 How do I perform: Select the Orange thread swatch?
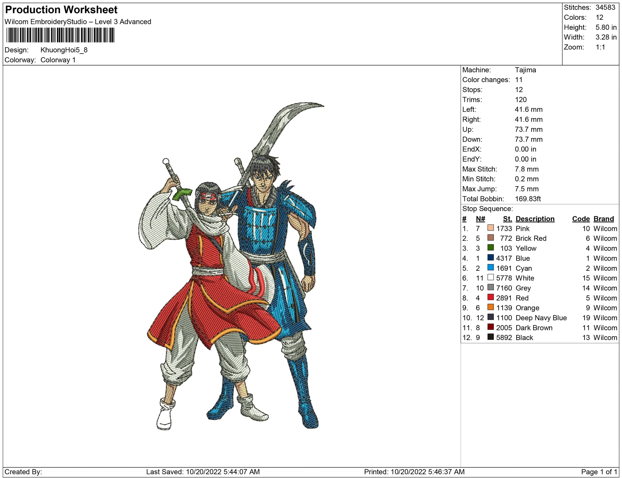point(490,307)
